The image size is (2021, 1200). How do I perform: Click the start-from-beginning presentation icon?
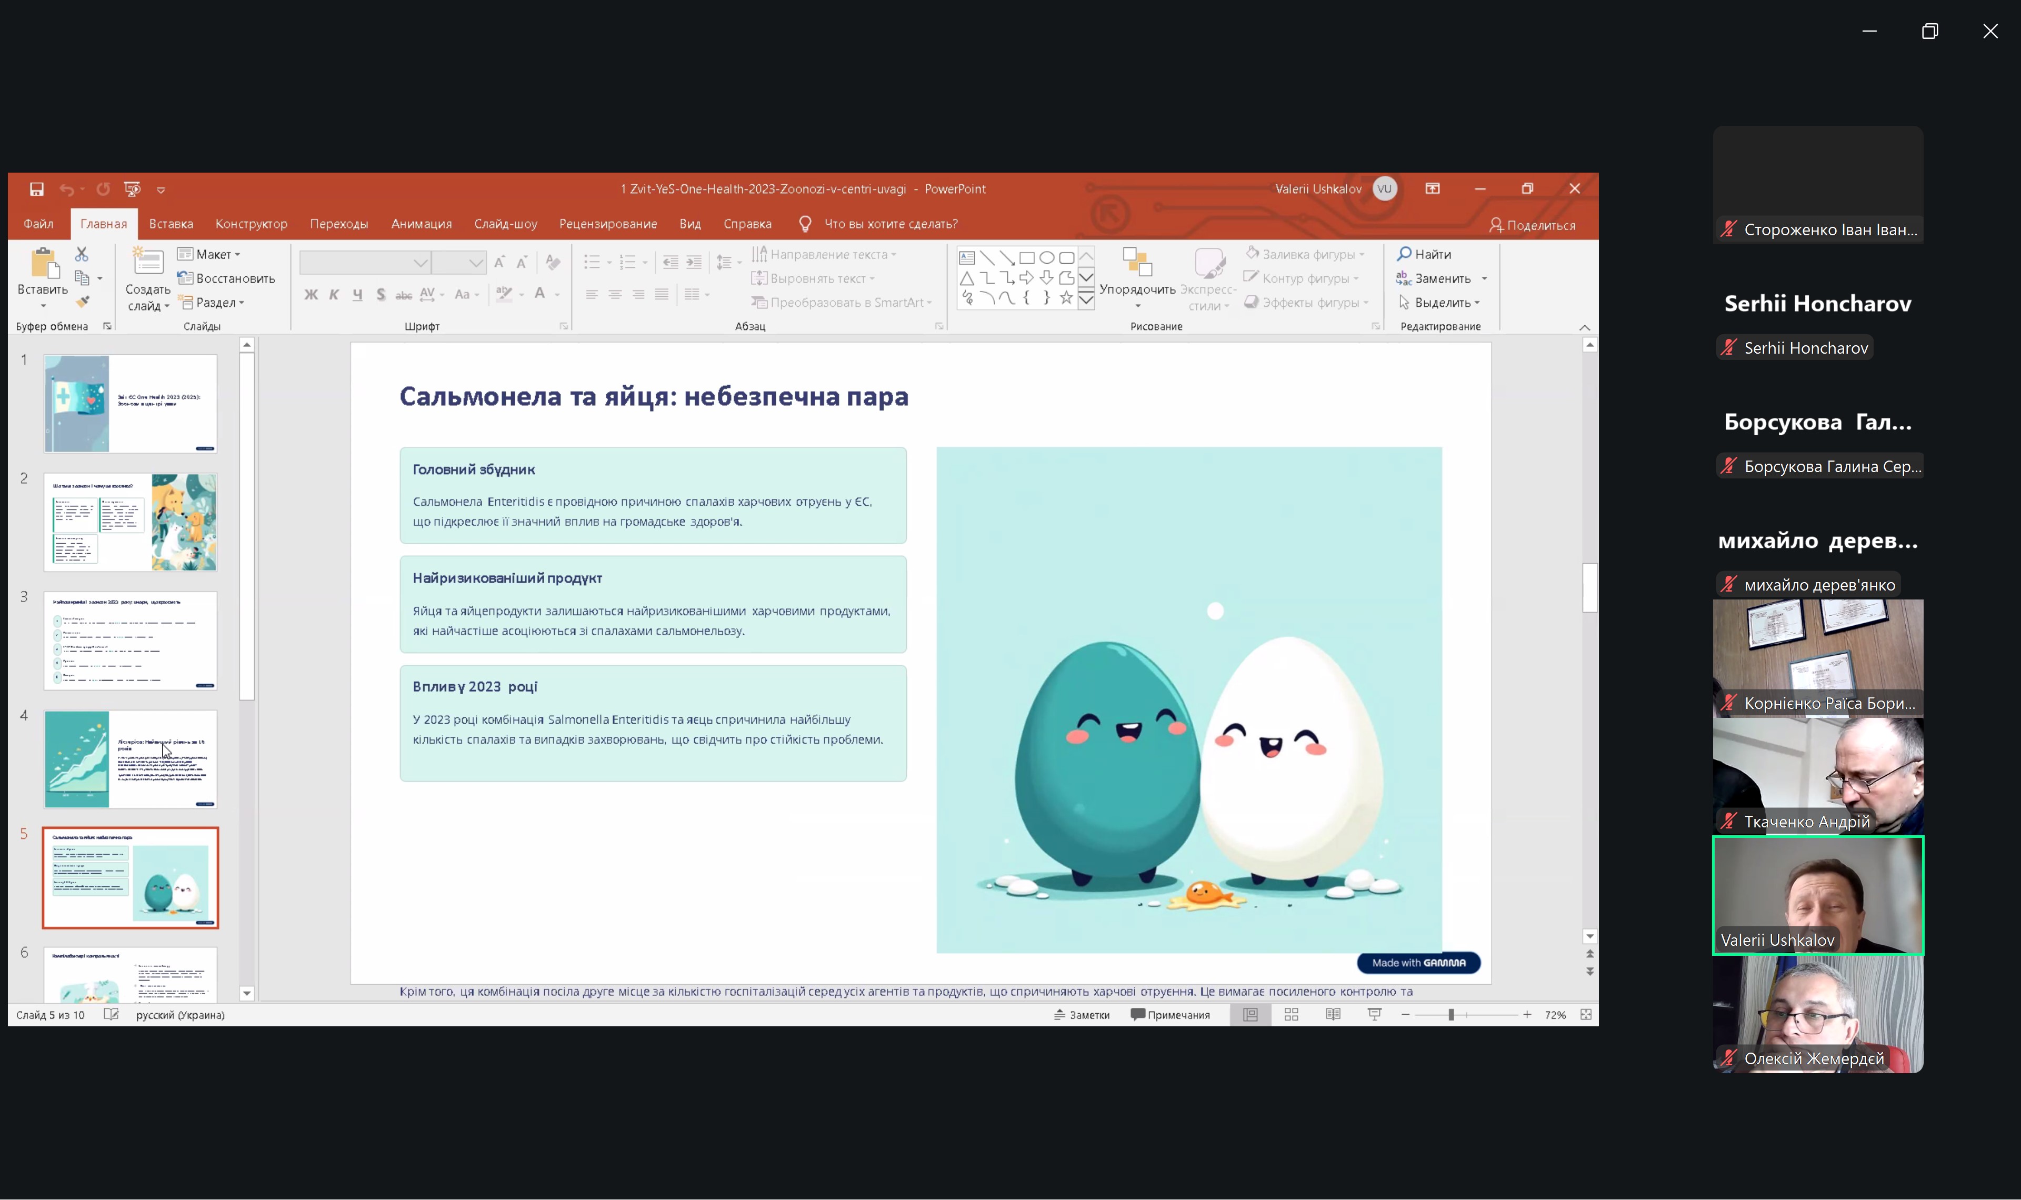[132, 189]
